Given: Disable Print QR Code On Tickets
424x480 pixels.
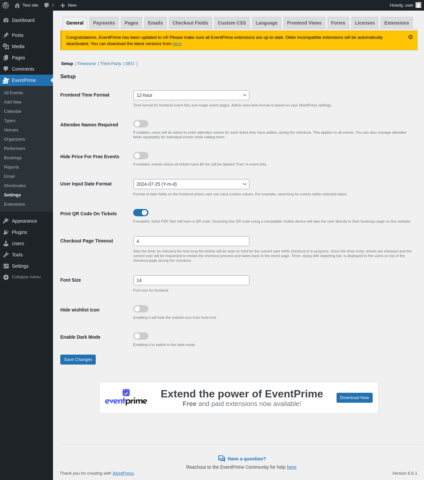Looking at the screenshot, I should coord(141,213).
